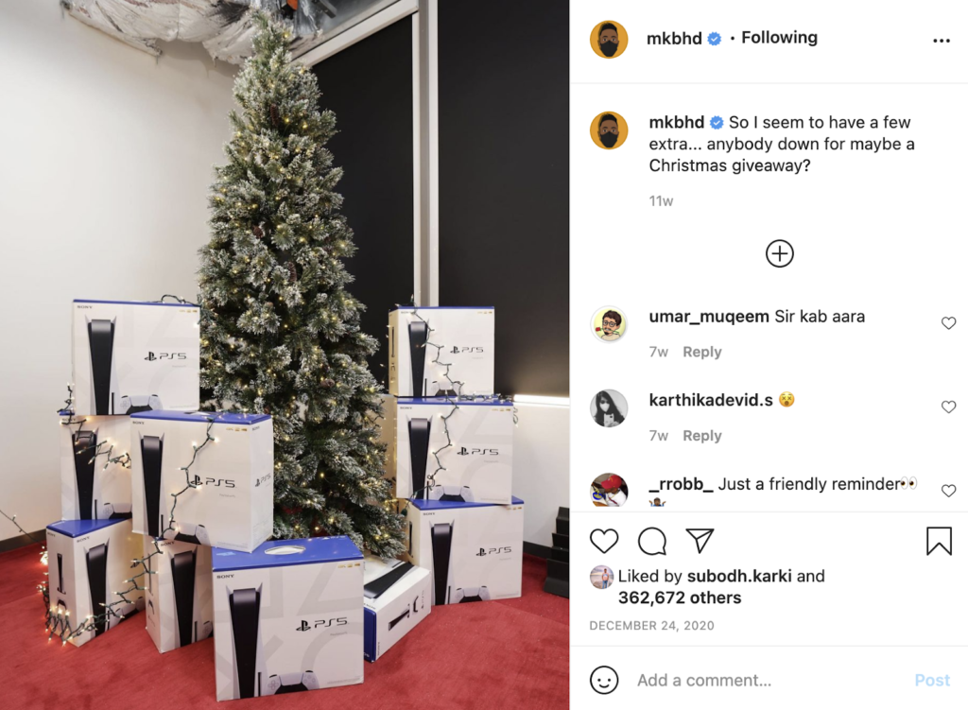Load more comments with plus circle
The height and width of the screenshot is (710, 968).
pos(779,253)
